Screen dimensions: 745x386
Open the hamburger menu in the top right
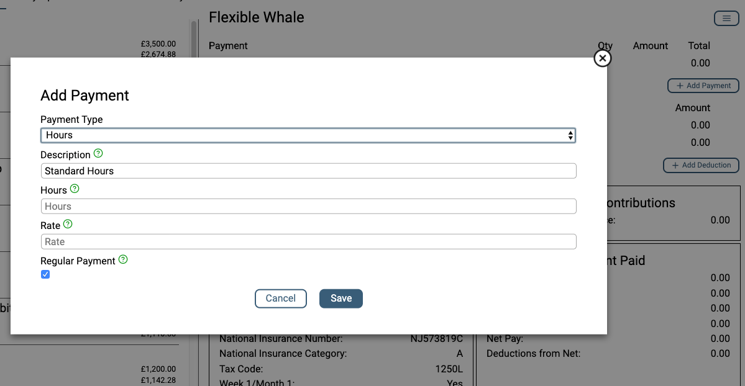click(x=726, y=18)
